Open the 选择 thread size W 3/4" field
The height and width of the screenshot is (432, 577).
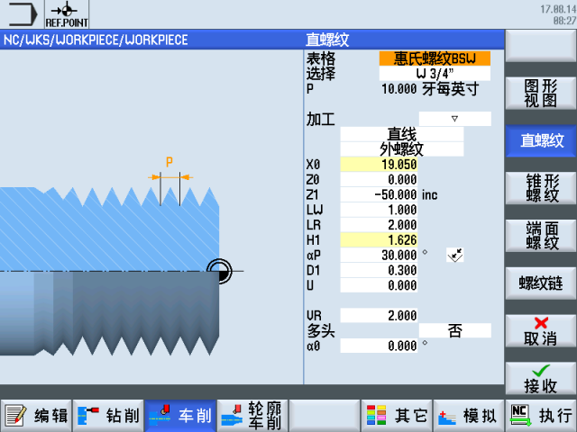click(x=435, y=74)
